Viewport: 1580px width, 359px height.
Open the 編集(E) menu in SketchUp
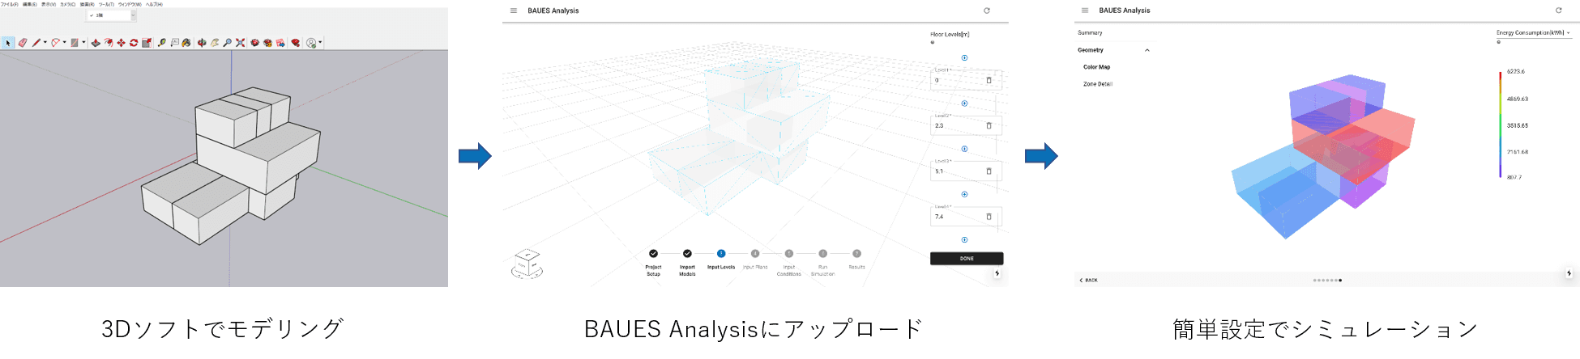pyautogui.click(x=30, y=4)
